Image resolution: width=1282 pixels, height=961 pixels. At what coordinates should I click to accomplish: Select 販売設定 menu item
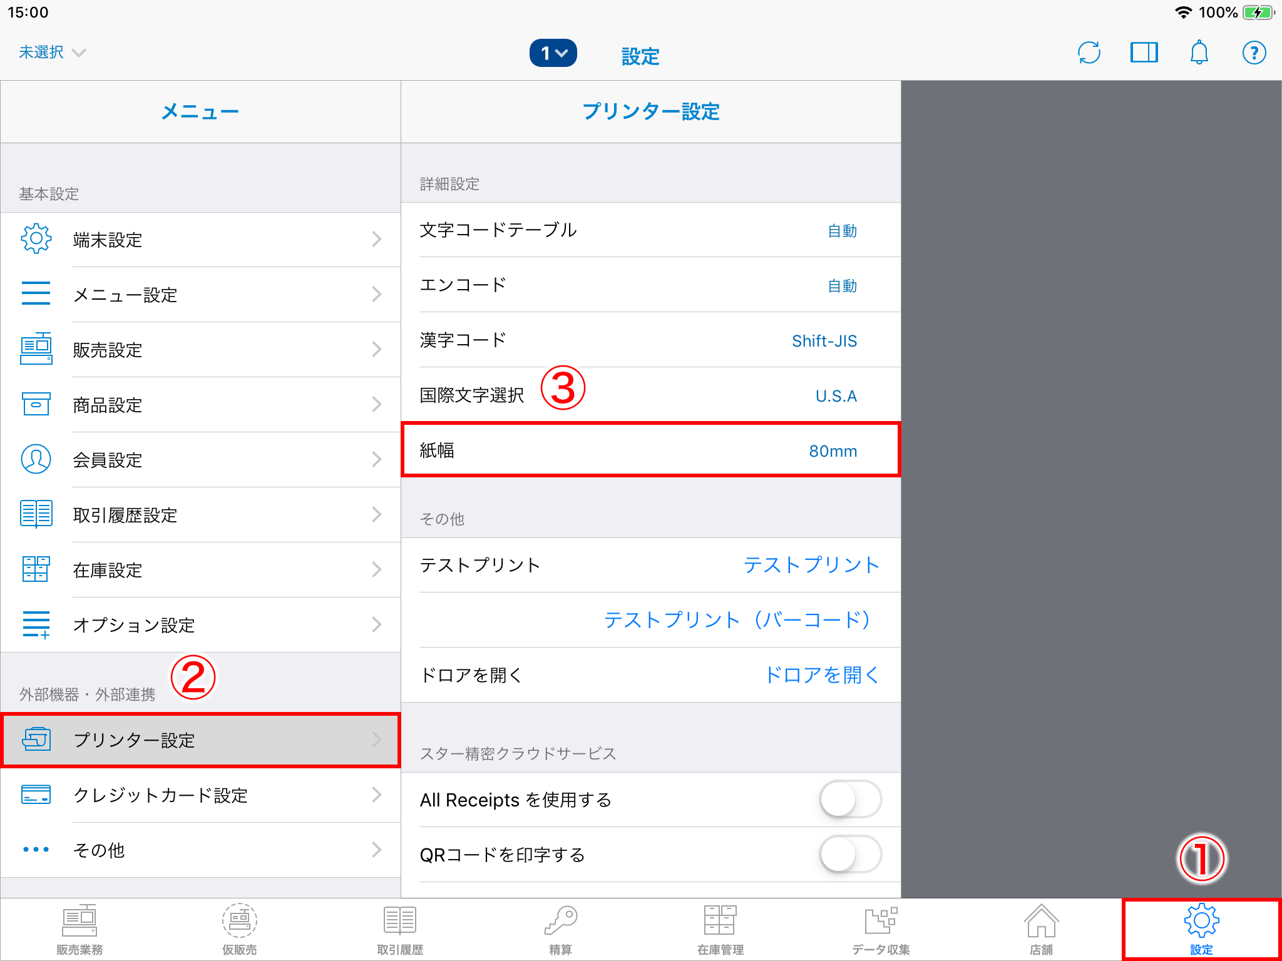coord(200,350)
